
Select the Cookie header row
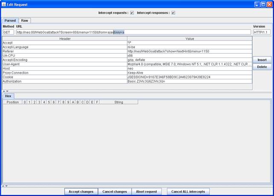tap(64, 77)
